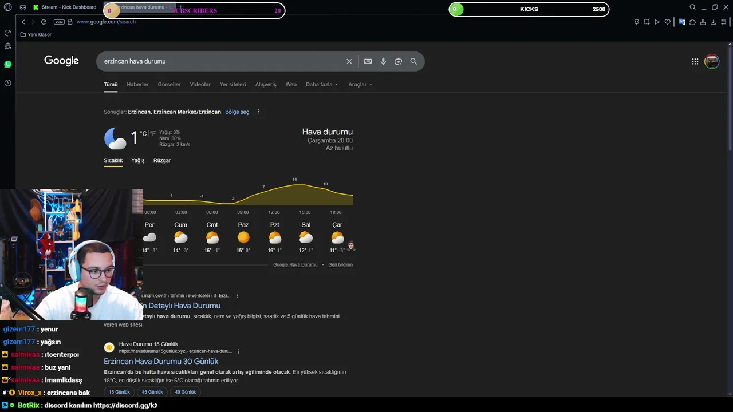733x412 pixels.
Task: Open the Yeni klasör bookmarks folder
Action: point(36,34)
